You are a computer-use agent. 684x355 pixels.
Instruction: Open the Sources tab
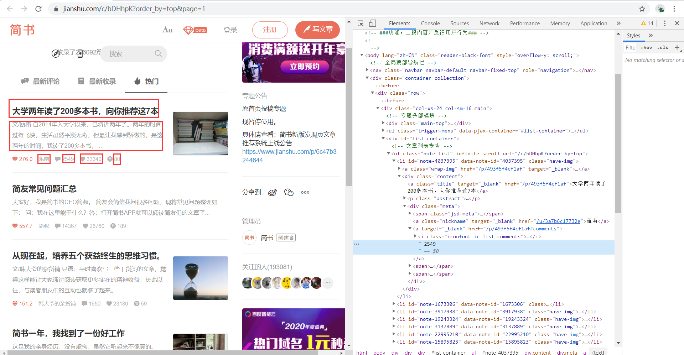[x=460, y=23]
